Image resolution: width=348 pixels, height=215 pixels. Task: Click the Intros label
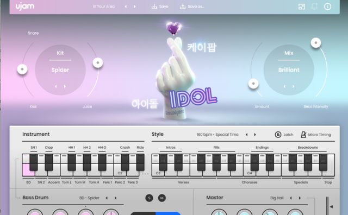click(171, 147)
